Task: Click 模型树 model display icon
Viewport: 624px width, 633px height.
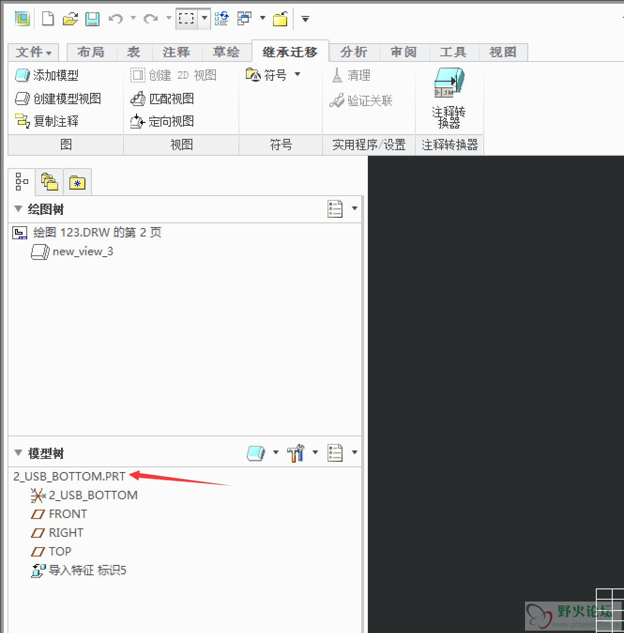Action: [256, 453]
